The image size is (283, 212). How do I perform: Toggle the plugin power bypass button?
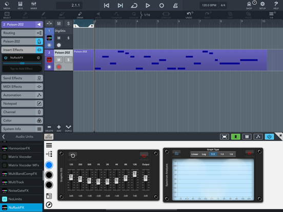point(269,137)
